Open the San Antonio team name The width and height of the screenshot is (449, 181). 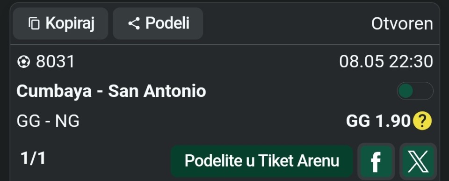click(157, 91)
